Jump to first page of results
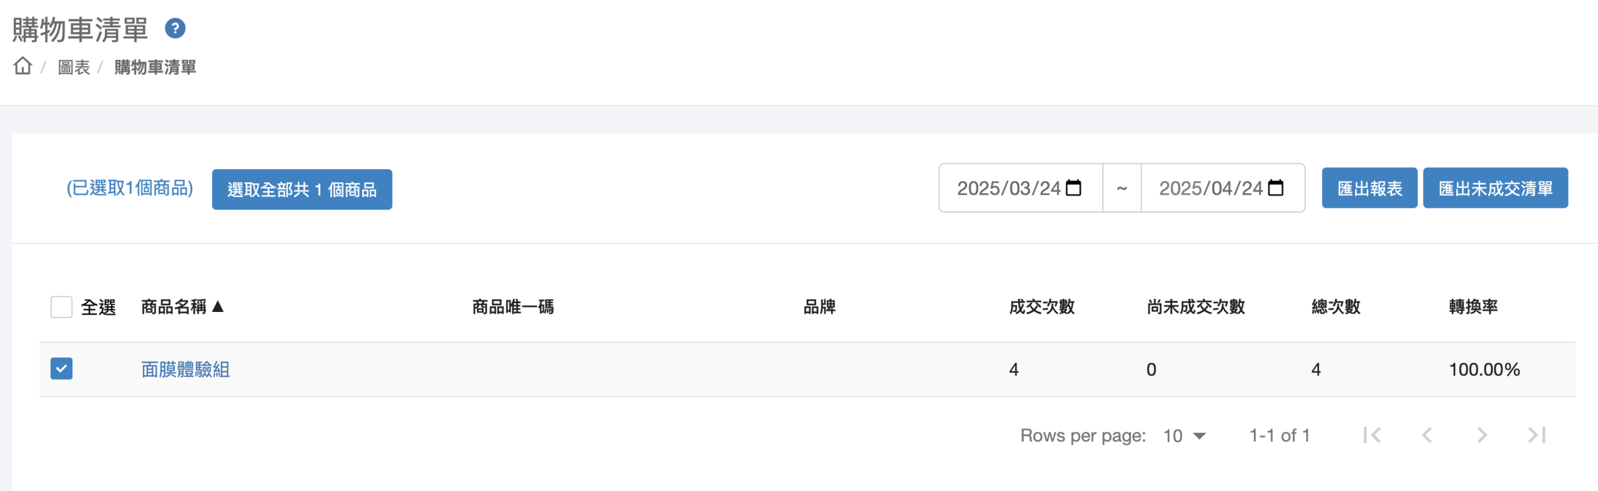The width and height of the screenshot is (1598, 491). pyautogui.click(x=1372, y=435)
